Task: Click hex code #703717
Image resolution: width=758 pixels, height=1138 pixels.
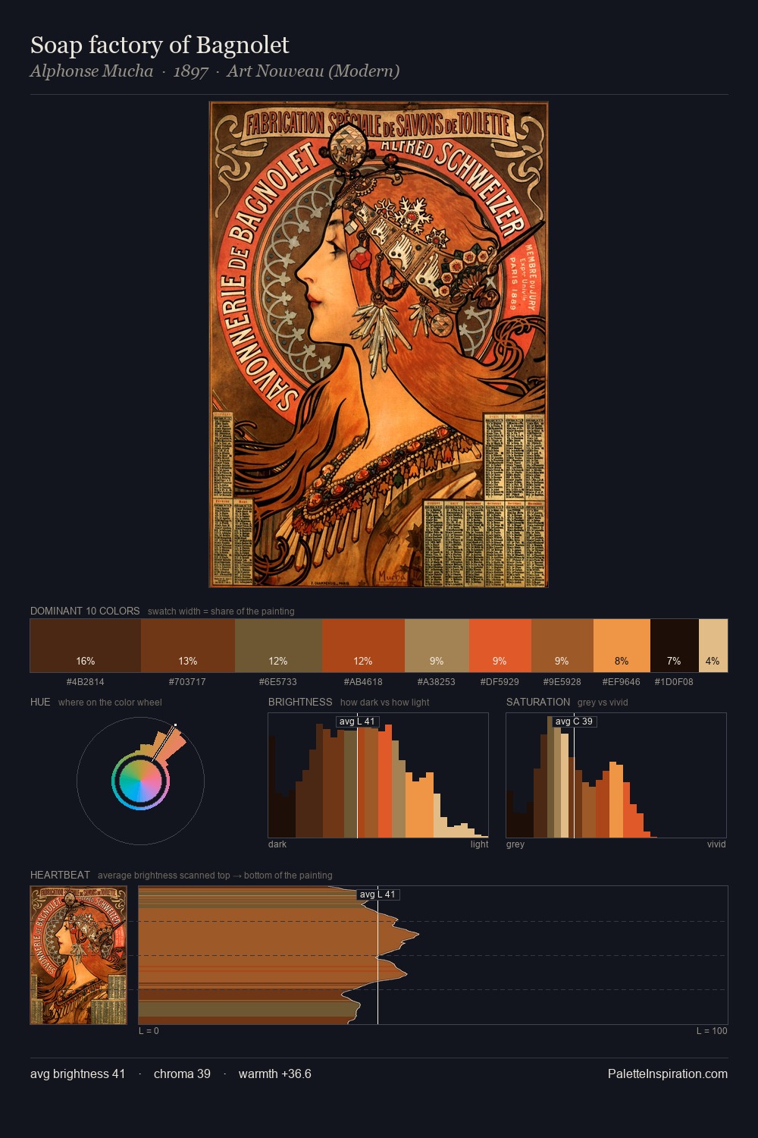Action: coord(188,682)
